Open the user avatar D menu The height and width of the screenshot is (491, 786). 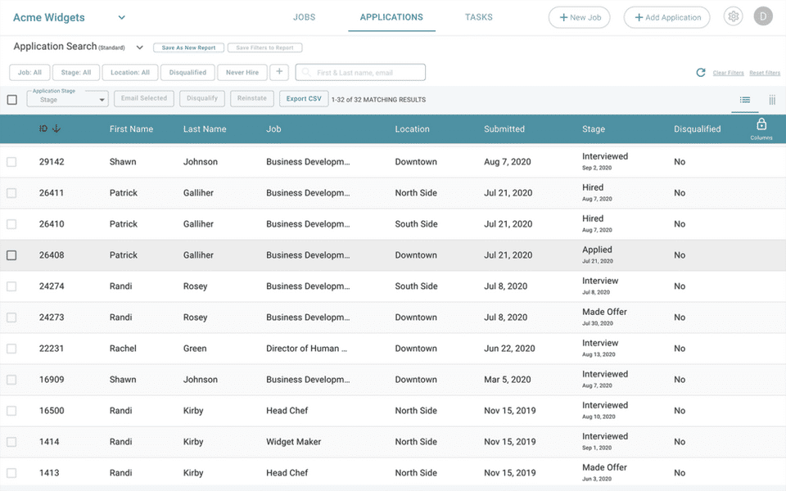(x=763, y=16)
